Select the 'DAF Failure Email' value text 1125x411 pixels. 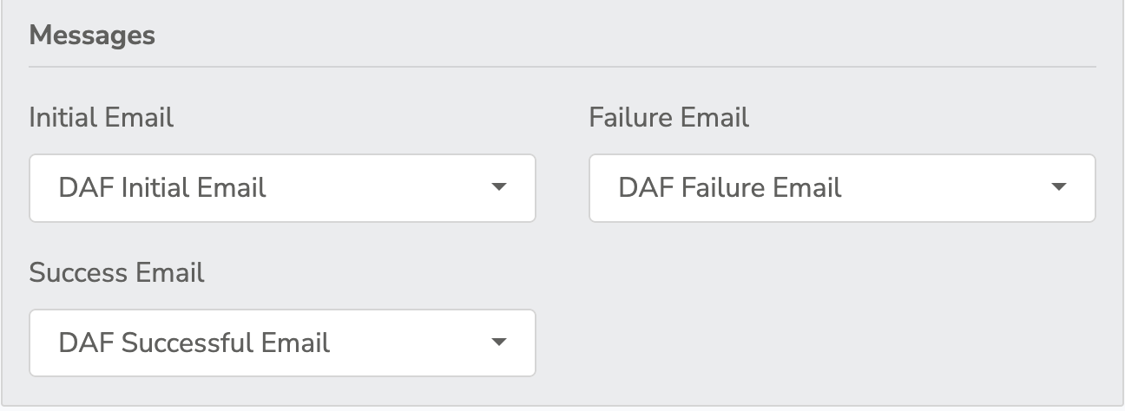pos(730,187)
